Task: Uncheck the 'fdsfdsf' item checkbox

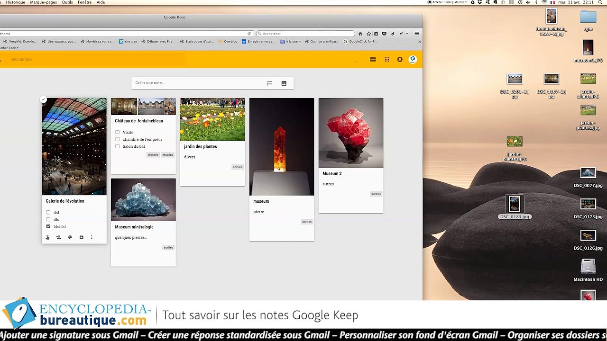Action: tap(48, 226)
